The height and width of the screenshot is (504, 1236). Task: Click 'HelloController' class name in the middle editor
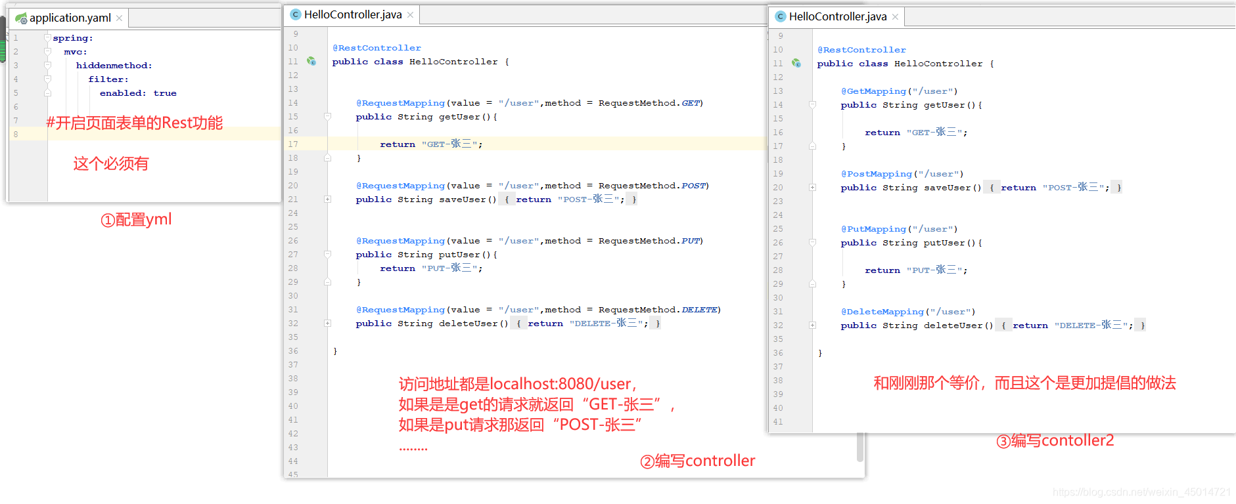point(453,62)
